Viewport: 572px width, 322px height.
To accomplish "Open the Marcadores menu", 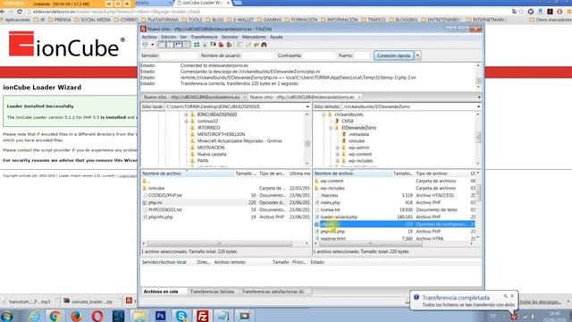I will click(x=254, y=37).
